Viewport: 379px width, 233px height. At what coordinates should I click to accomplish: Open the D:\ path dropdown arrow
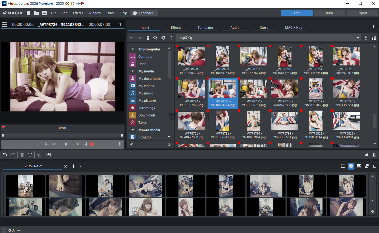(x=358, y=38)
